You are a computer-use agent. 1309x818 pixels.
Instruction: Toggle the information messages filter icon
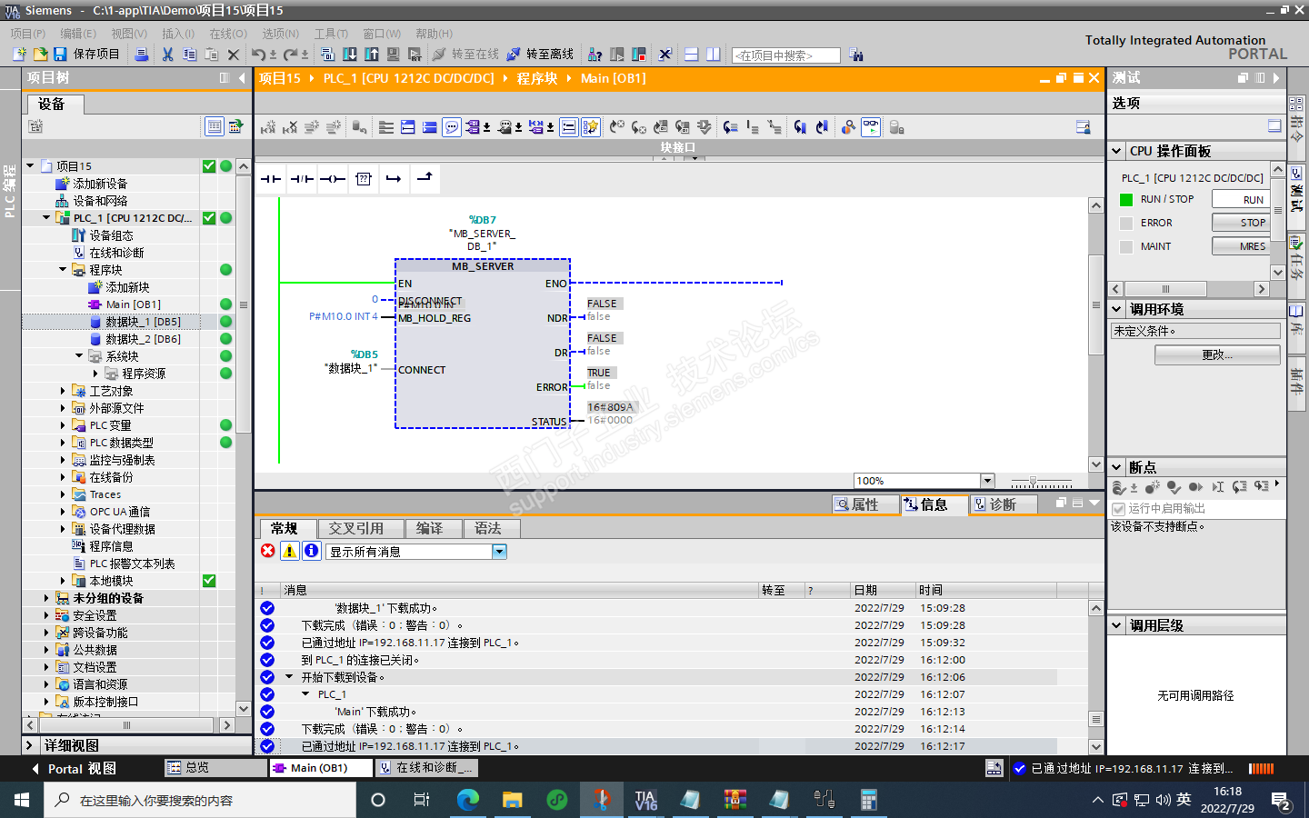pyautogui.click(x=311, y=551)
